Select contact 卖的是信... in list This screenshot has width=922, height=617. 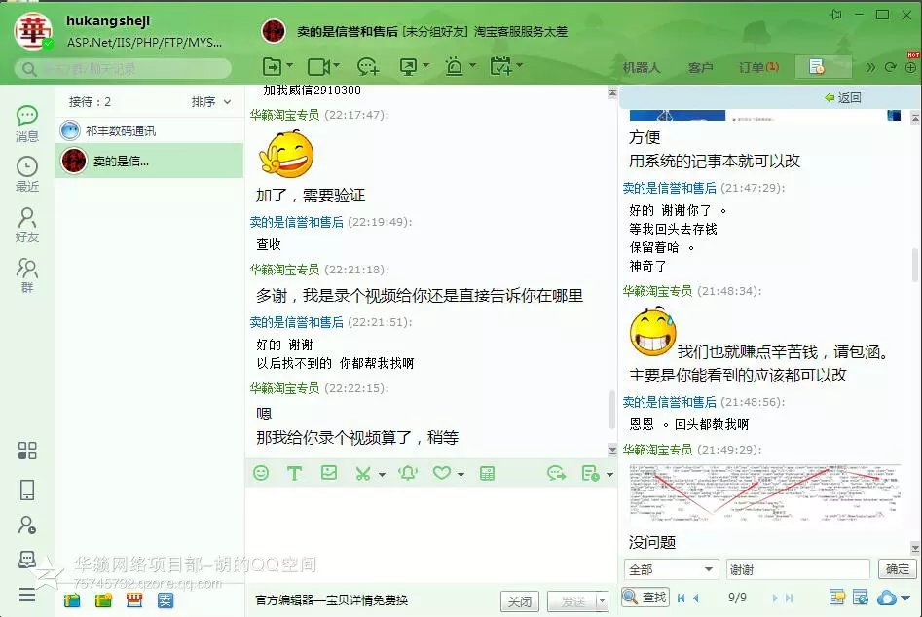[x=149, y=161]
